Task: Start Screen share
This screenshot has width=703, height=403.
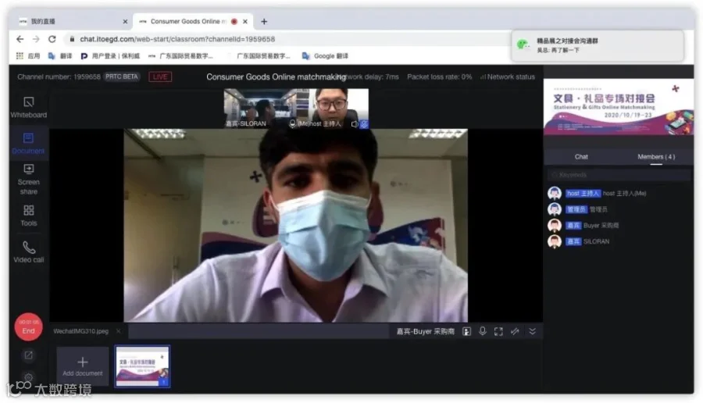Action: click(x=29, y=180)
